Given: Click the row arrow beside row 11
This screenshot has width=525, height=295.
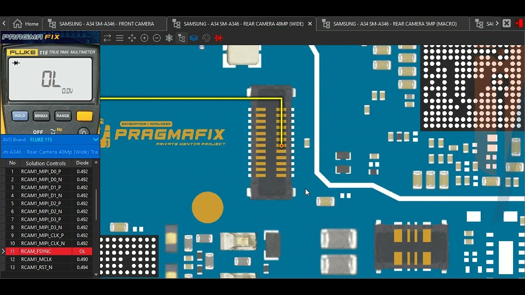Looking at the screenshot, I should pyautogui.click(x=3, y=252).
